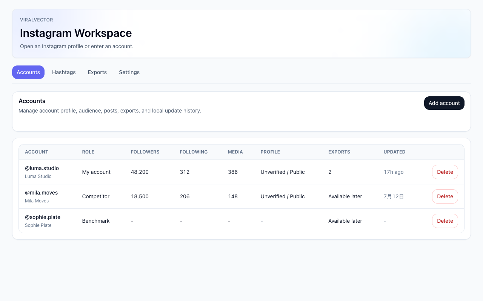Click the UPDATED column header
This screenshot has height=301, width=483.
pyautogui.click(x=394, y=152)
